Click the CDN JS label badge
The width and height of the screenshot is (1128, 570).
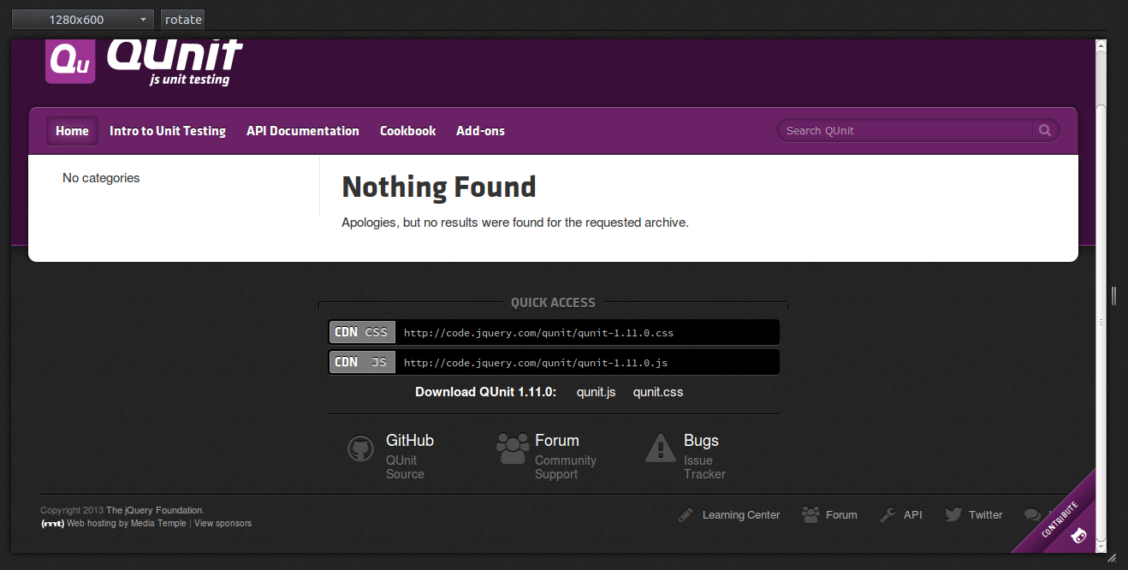click(362, 362)
